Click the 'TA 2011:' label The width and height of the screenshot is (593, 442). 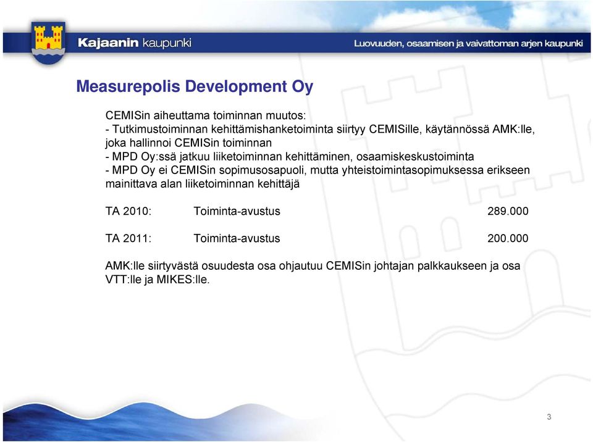(128, 238)
